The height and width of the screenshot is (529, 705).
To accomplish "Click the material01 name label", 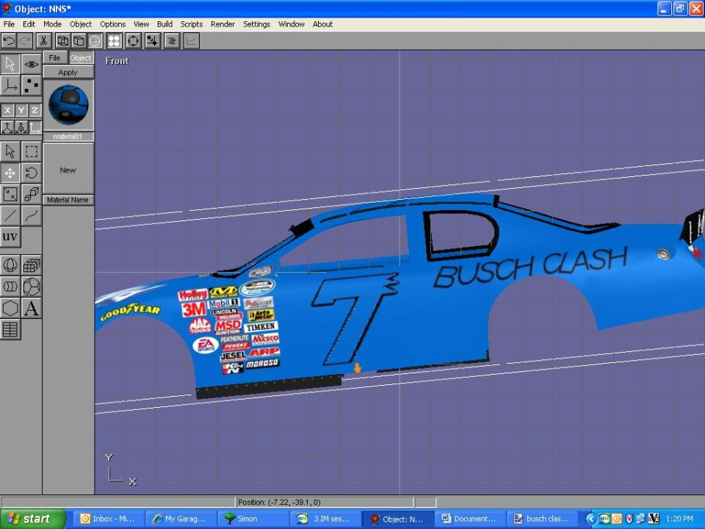I will pos(68,137).
